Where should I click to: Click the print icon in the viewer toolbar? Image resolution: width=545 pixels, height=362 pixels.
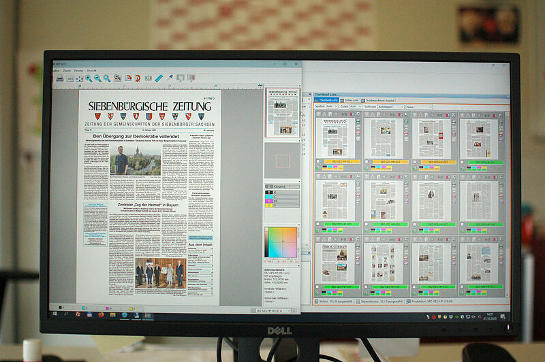tap(60, 78)
